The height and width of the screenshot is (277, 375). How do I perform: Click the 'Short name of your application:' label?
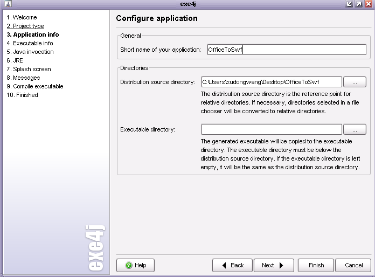(x=161, y=50)
